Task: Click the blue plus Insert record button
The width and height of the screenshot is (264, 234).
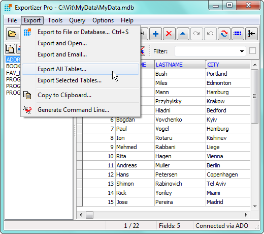Action: pos(155,34)
